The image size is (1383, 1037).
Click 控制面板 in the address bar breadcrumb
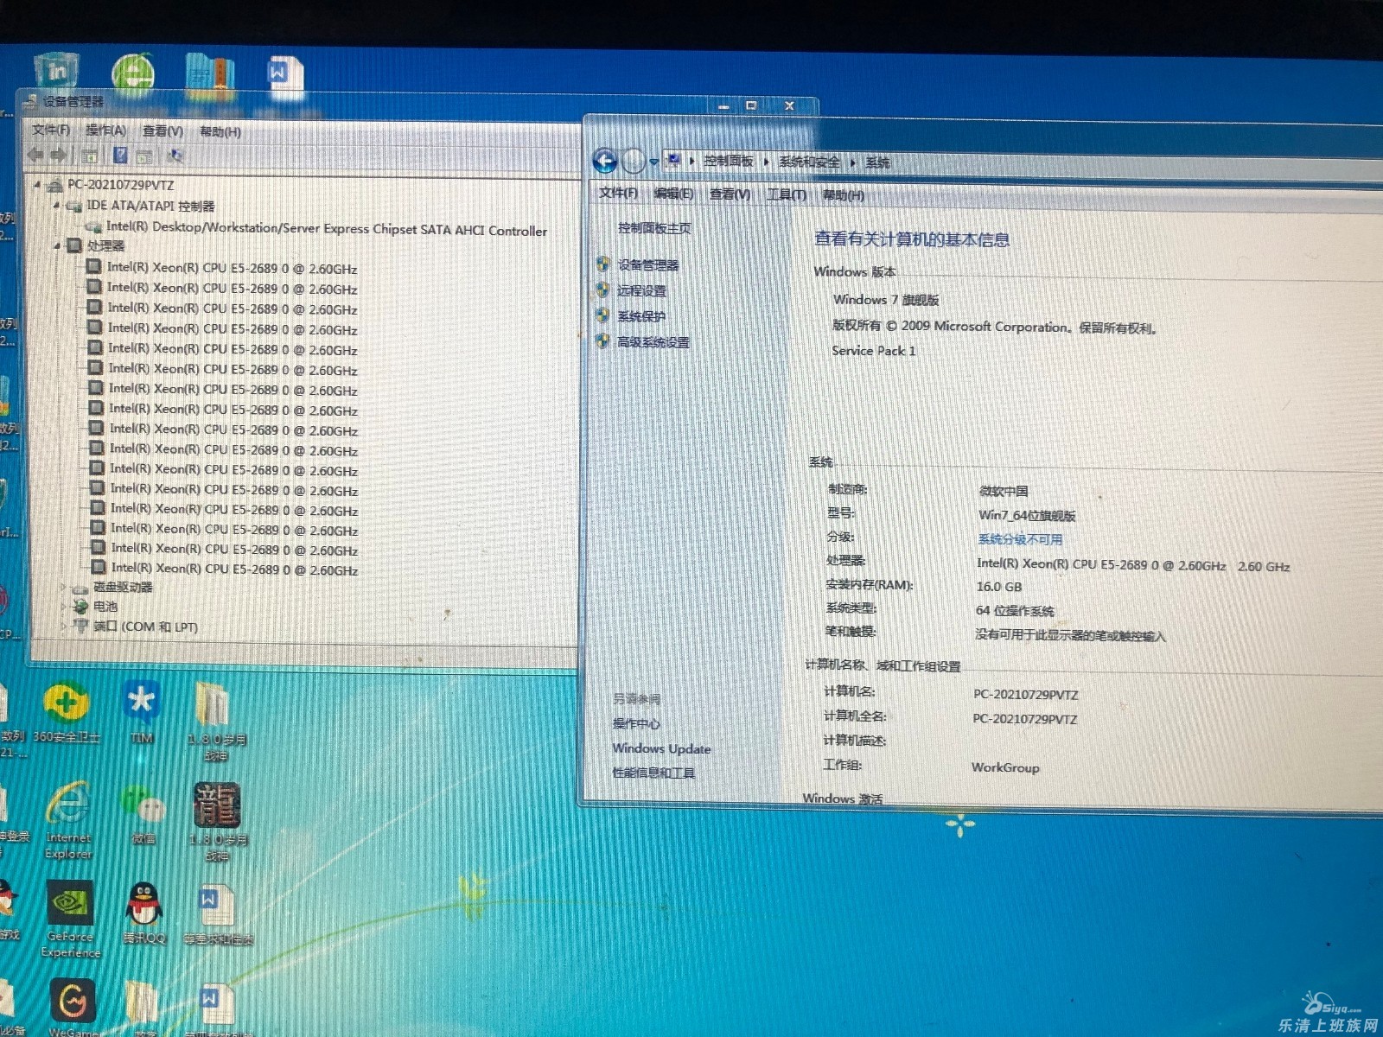[728, 161]
